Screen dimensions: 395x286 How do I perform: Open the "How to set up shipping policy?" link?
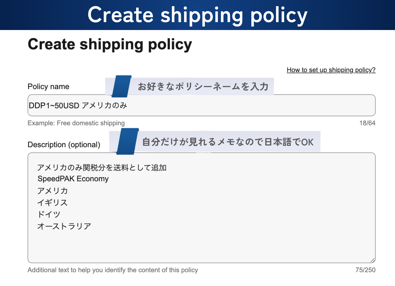(331, 70)
